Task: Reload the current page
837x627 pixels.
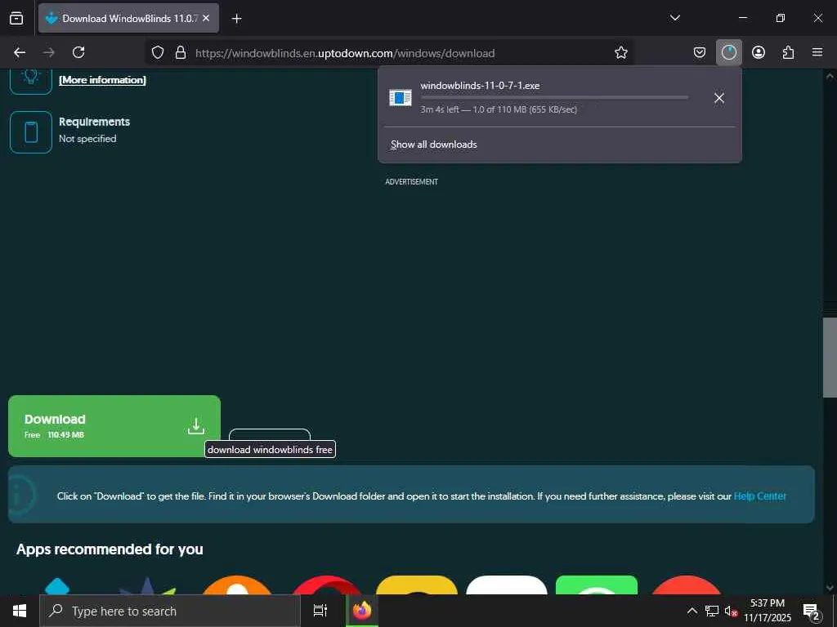Action: (78, 52)
